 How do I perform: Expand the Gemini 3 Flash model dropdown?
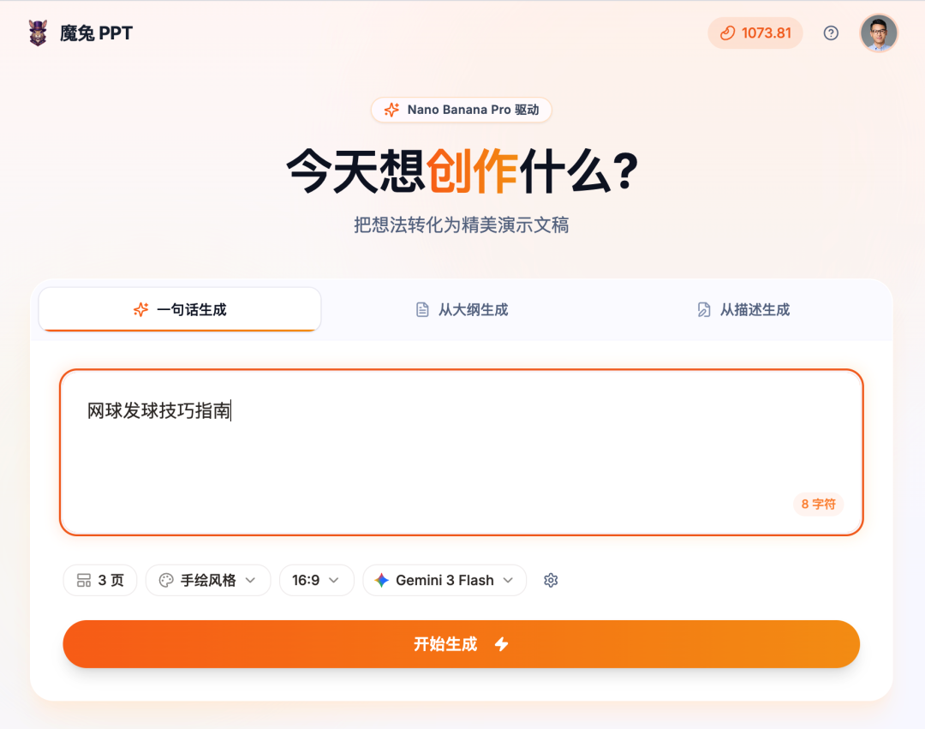point(445,581)
